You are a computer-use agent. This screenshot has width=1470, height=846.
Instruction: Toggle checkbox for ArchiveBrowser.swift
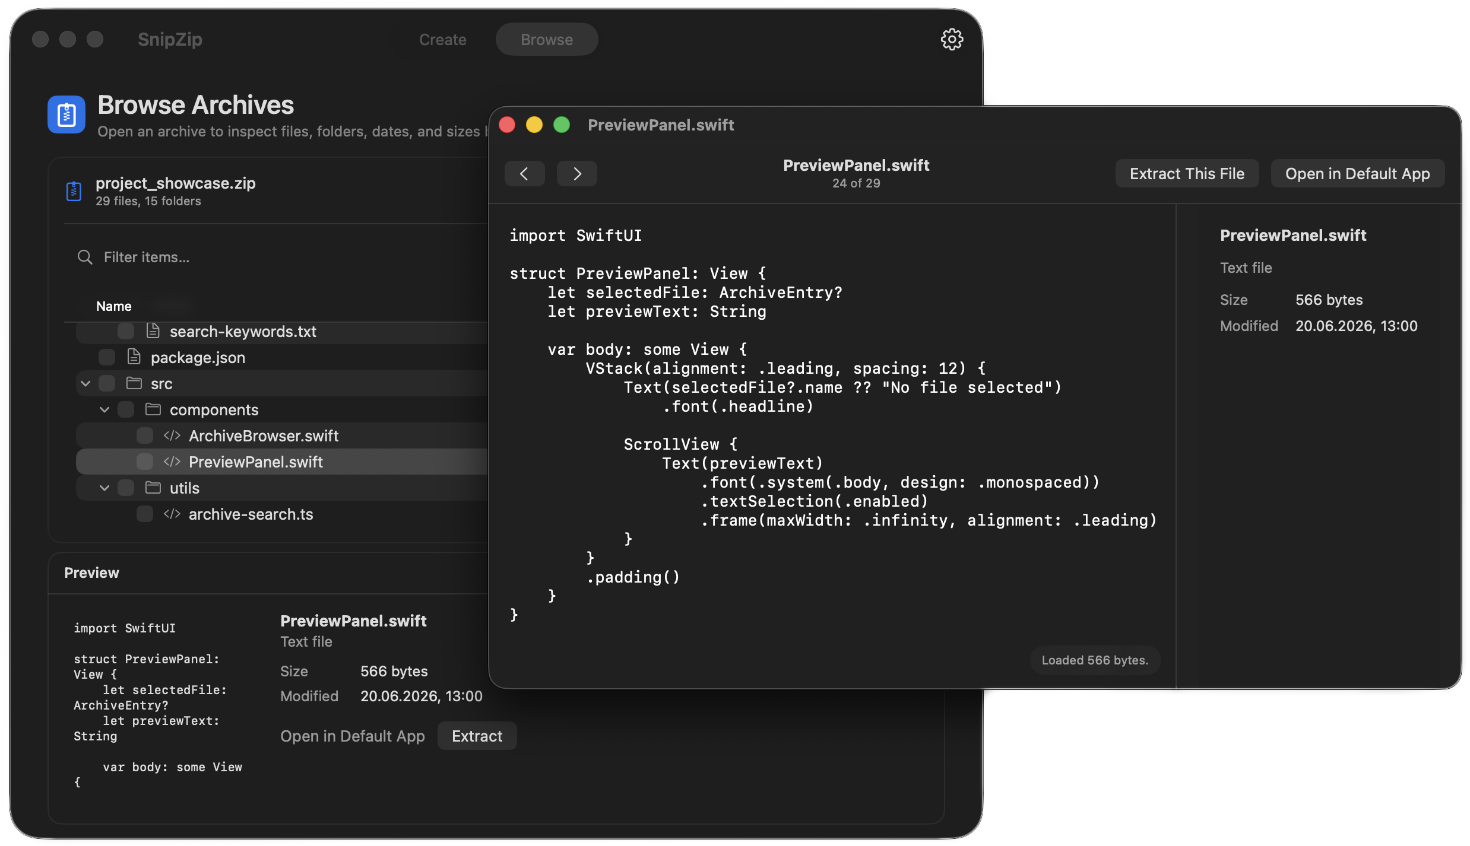pos(145,435)
